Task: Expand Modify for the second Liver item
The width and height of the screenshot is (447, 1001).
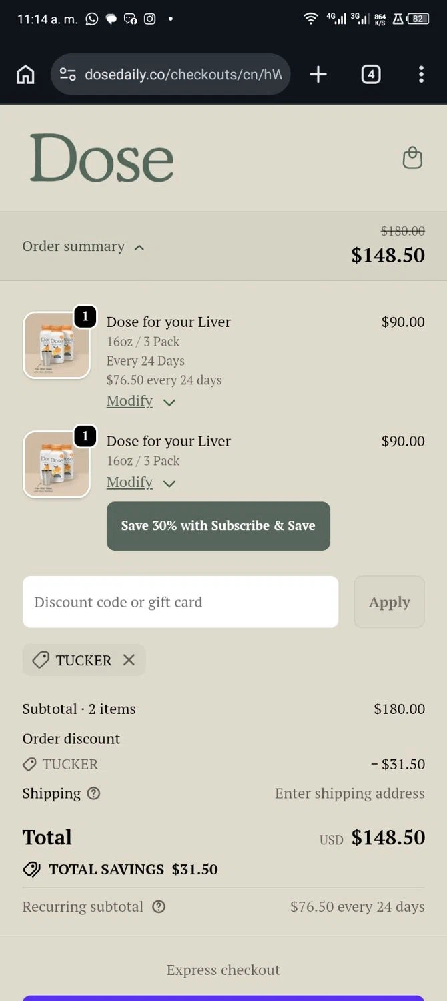Action: (141, 482)
